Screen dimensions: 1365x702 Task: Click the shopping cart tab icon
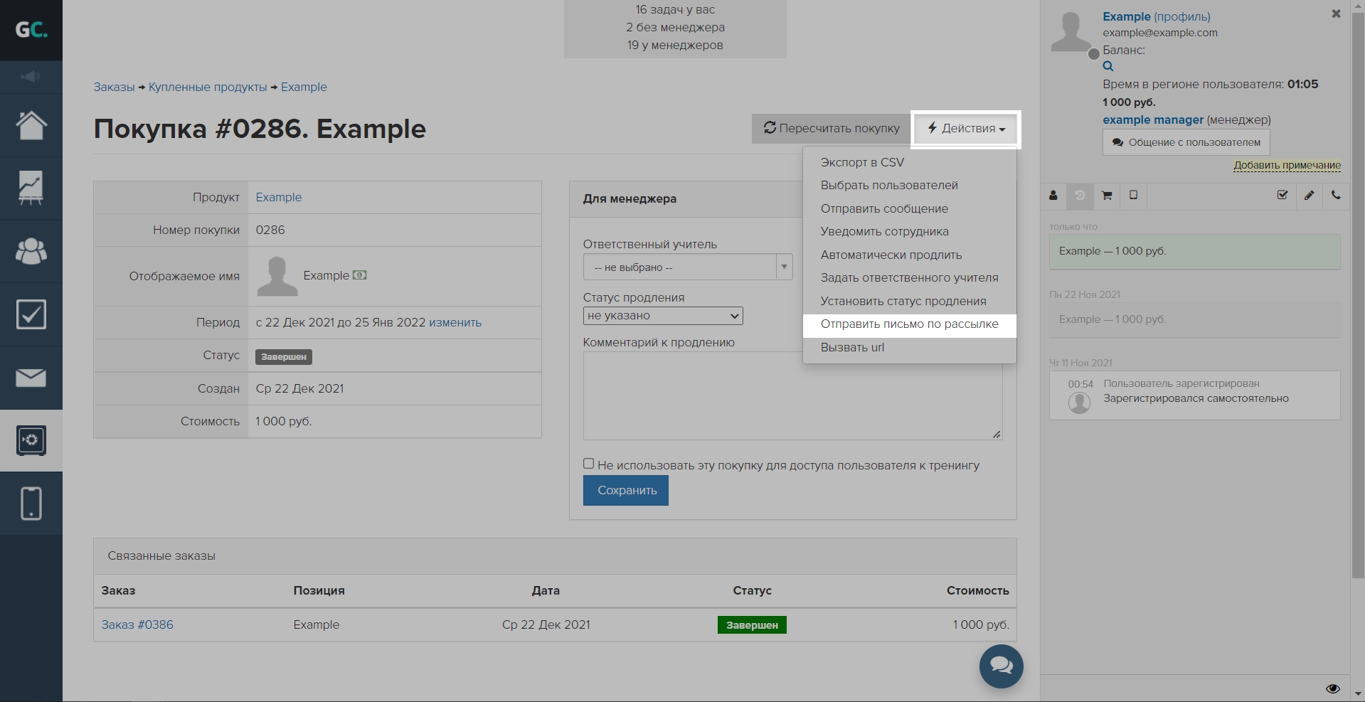(1107, 196)
